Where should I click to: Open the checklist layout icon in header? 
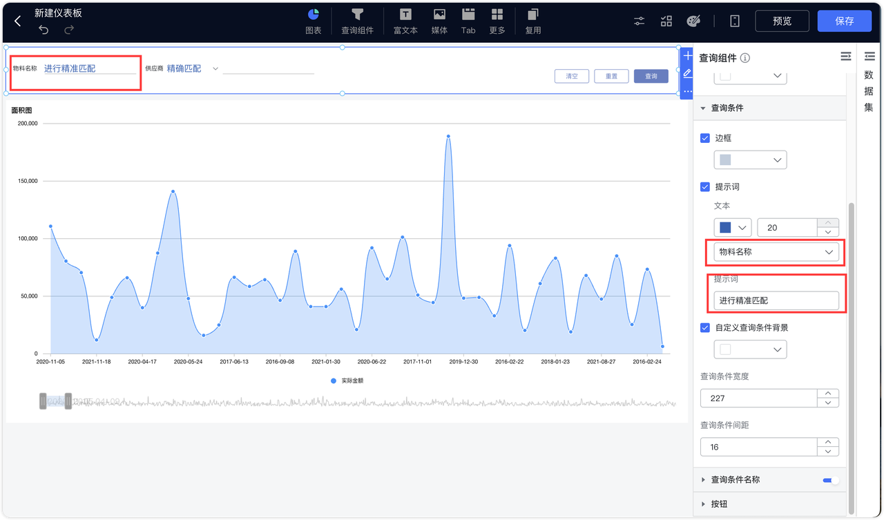[666, 21]
